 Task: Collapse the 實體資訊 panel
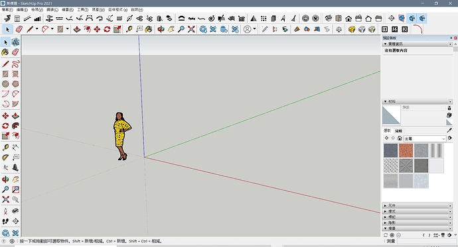pyautogui.click(x=386, y=44)
